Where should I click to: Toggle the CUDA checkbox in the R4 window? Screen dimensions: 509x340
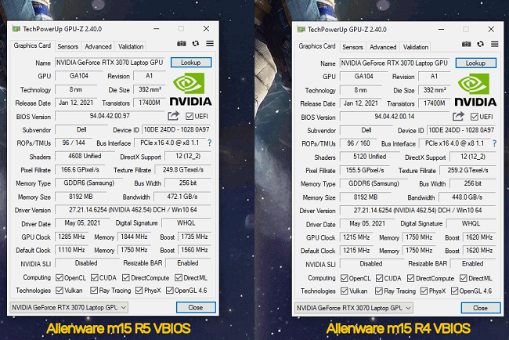[379, 278]
